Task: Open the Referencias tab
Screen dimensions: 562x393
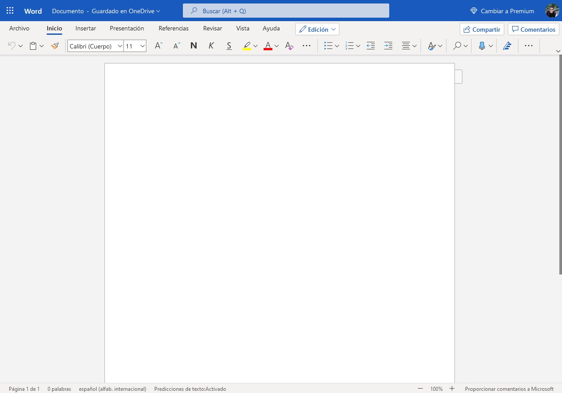Action: 173,28
